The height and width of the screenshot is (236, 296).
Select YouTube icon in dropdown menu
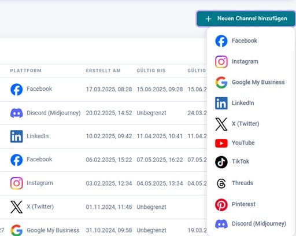[x=221, y=143]
